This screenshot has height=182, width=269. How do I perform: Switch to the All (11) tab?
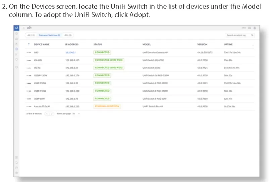[31, 35]
